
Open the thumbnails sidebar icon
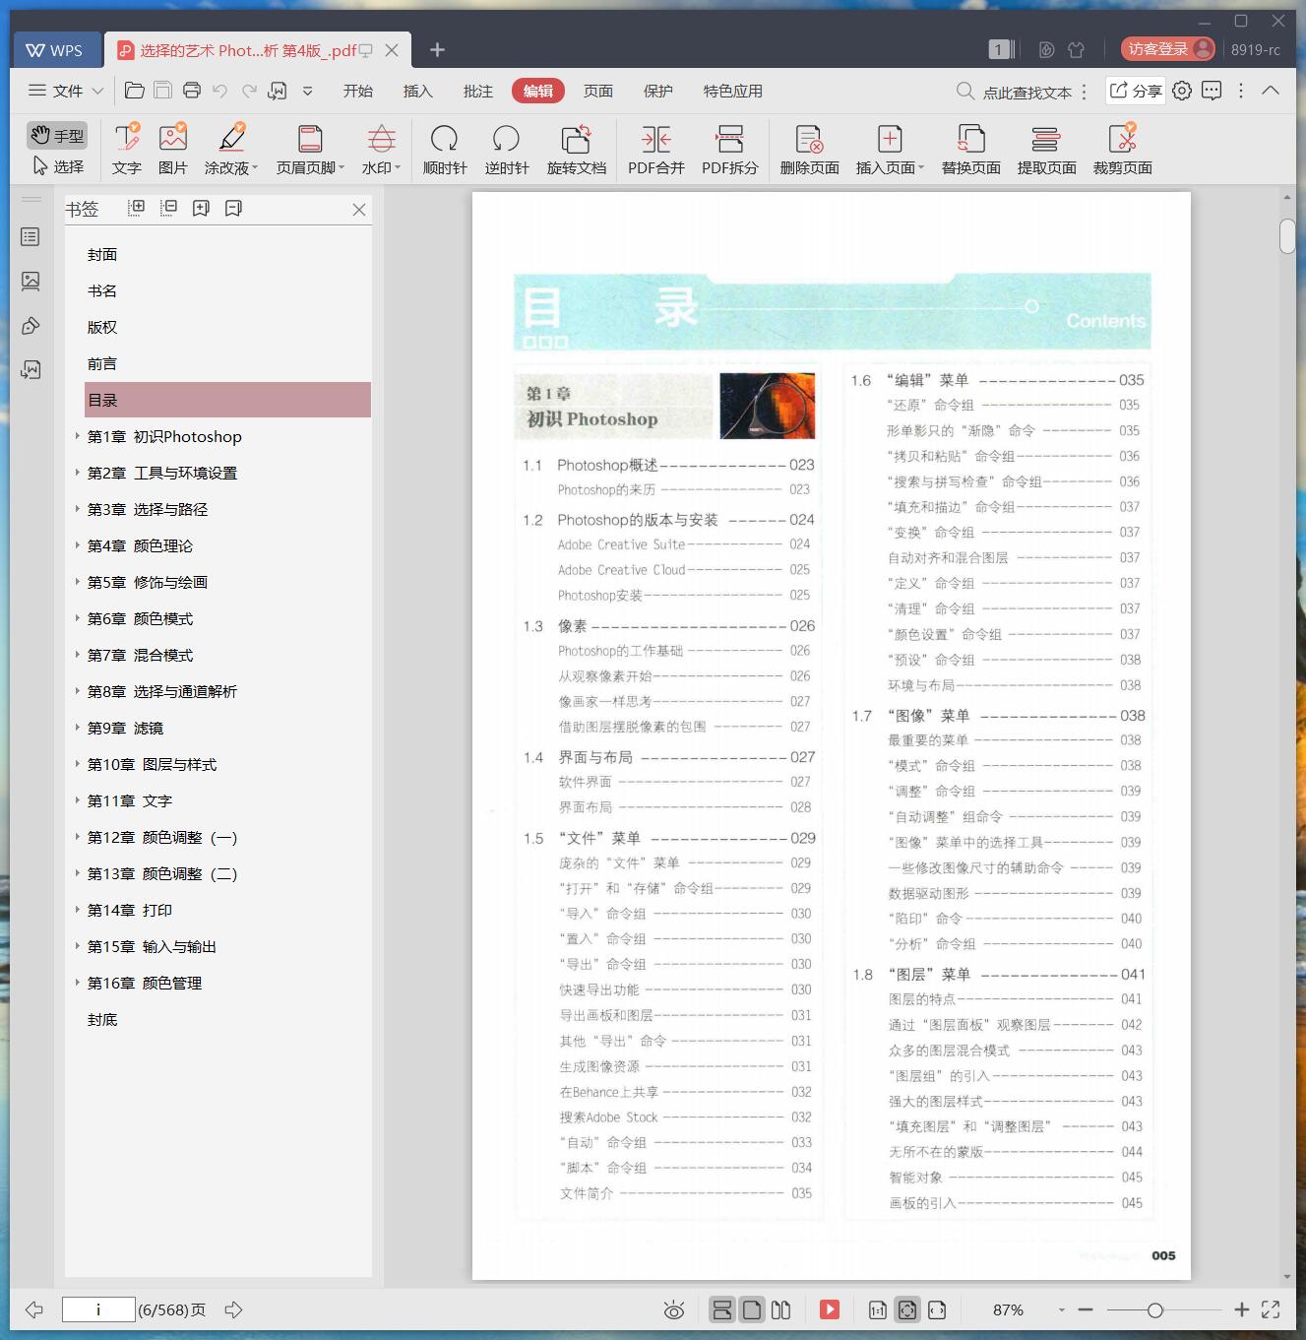coord(31,282)
